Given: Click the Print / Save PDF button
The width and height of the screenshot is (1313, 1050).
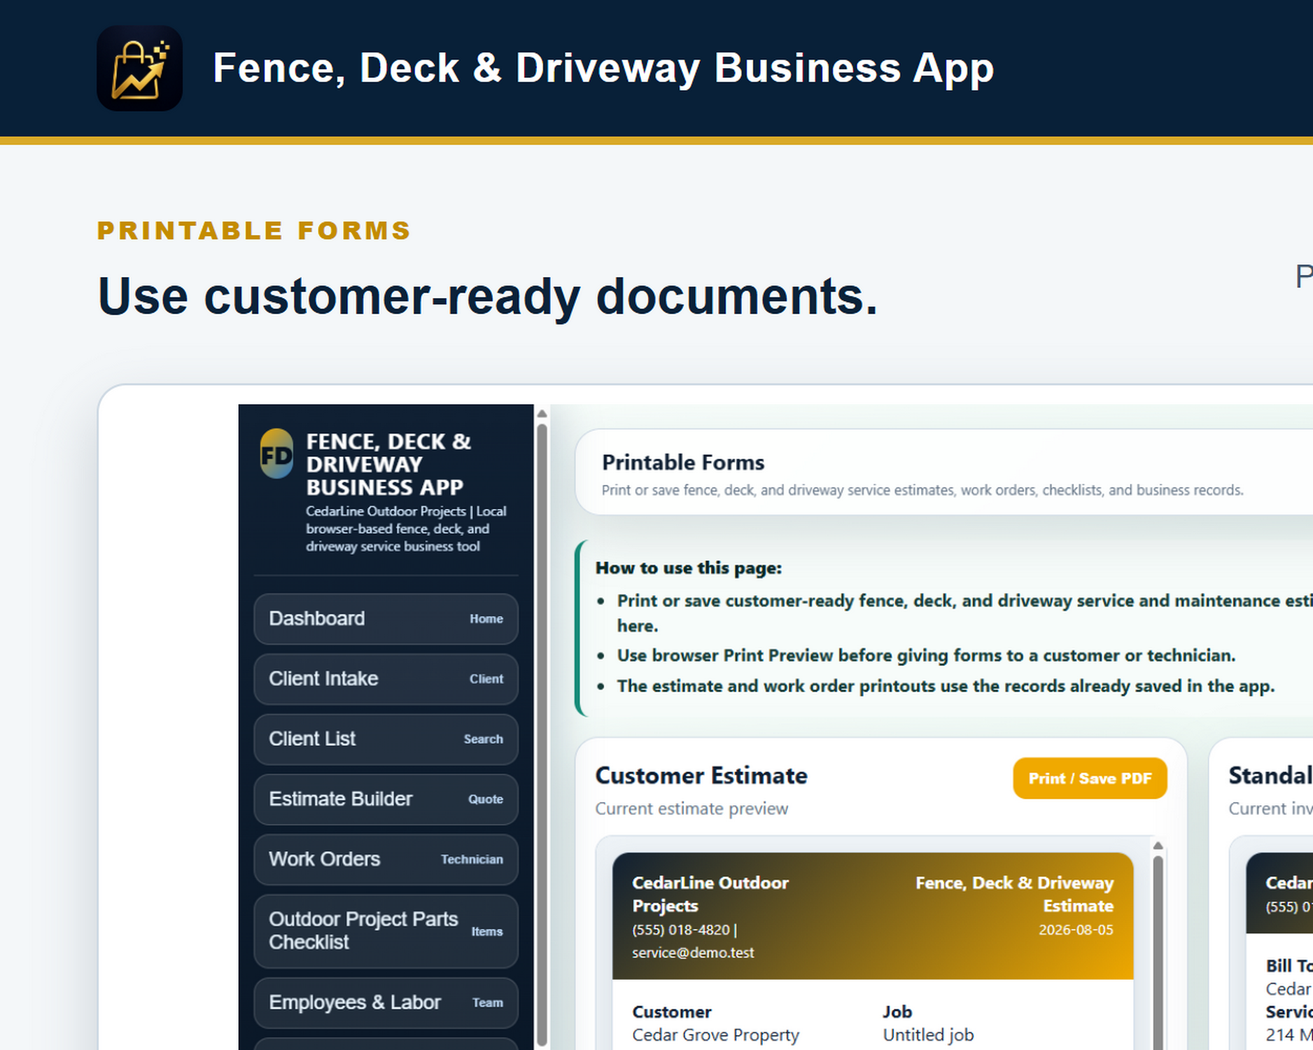Looking at the screenshot, I should (1090, 778).
